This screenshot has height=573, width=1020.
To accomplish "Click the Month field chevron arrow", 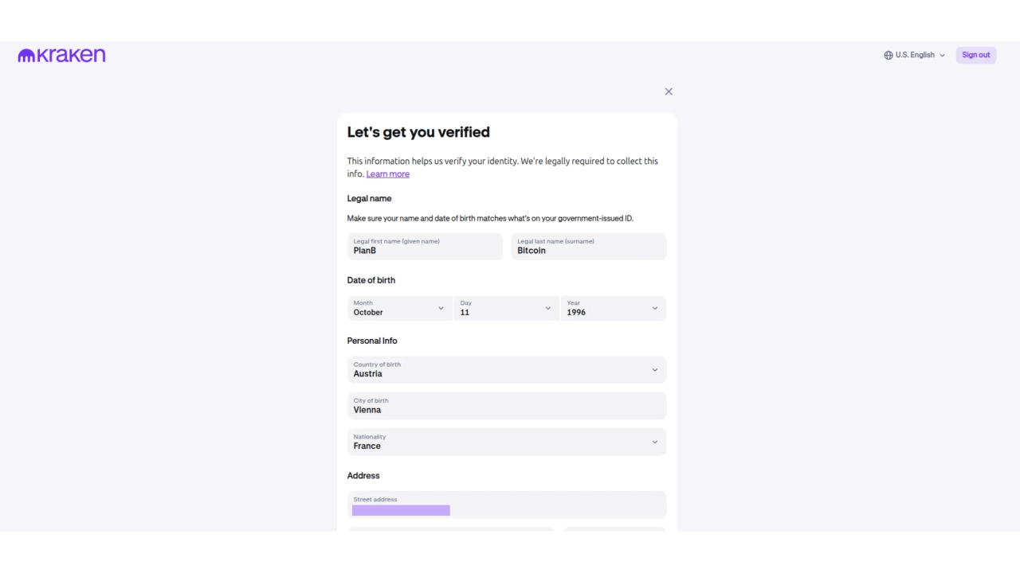I will click(x=441, y=308).
